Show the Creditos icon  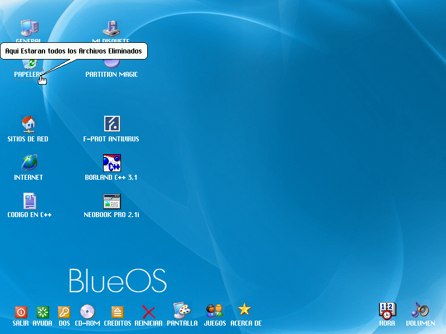[118, 312]
